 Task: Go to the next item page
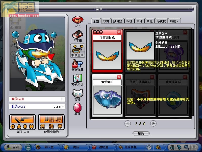point(153,124)
